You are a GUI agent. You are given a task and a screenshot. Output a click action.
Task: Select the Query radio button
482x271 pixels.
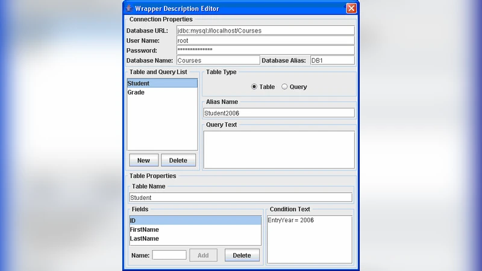[285, 87]
